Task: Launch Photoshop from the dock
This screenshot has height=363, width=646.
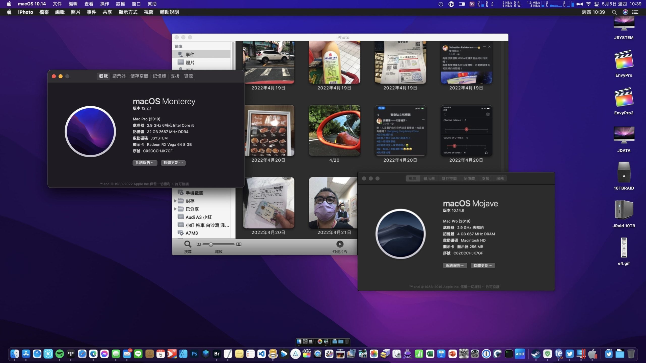Action: (194, 354)
